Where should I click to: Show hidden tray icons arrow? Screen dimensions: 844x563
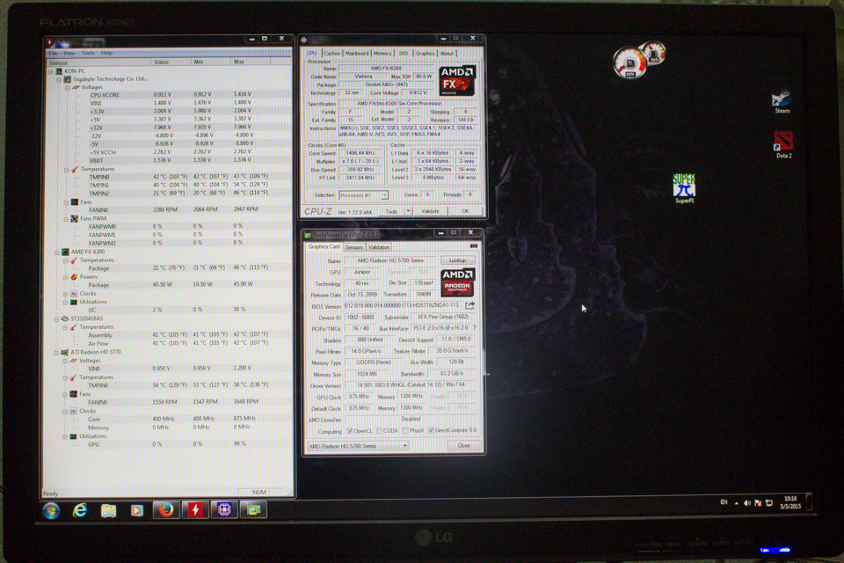[x=737, y=503]
